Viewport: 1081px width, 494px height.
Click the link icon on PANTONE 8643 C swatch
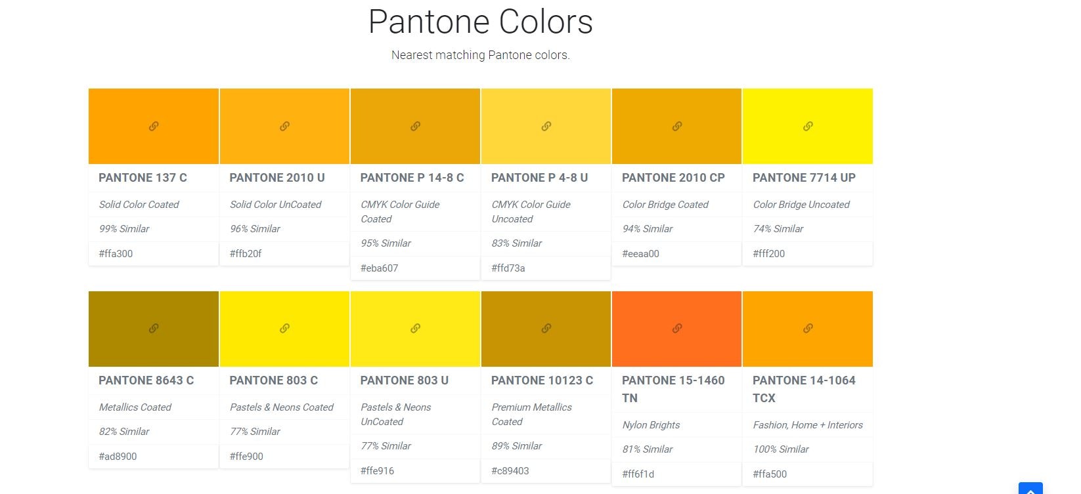coord(153,329)
